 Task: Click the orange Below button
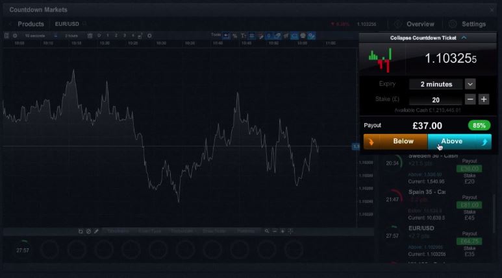tap(399, 141)
